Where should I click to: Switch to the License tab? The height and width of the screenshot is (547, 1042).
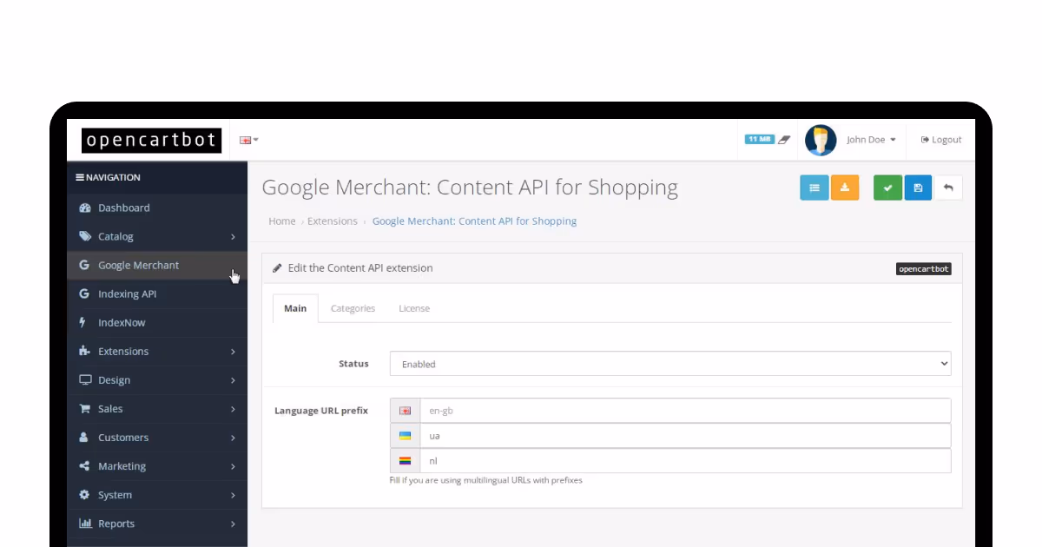click(x=414, y=308)
